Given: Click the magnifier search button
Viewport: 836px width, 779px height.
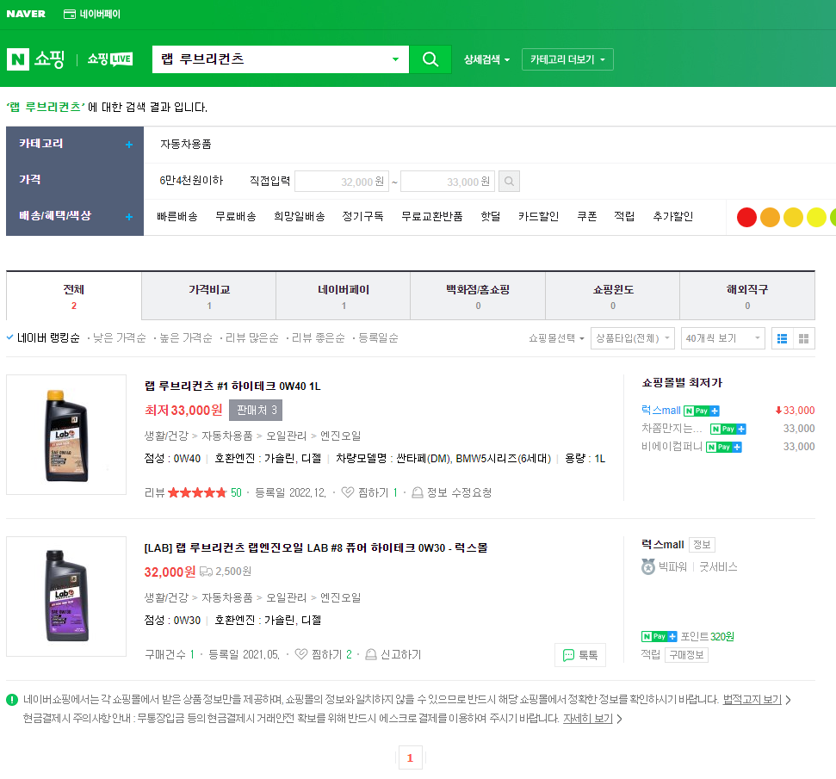Looking at the screenshot, I should tap(430, 59).
